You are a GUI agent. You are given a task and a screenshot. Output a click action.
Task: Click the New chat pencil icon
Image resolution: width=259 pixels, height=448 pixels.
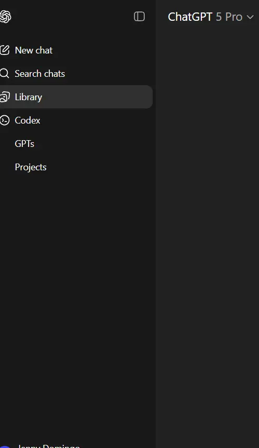[x=5, y=50]
